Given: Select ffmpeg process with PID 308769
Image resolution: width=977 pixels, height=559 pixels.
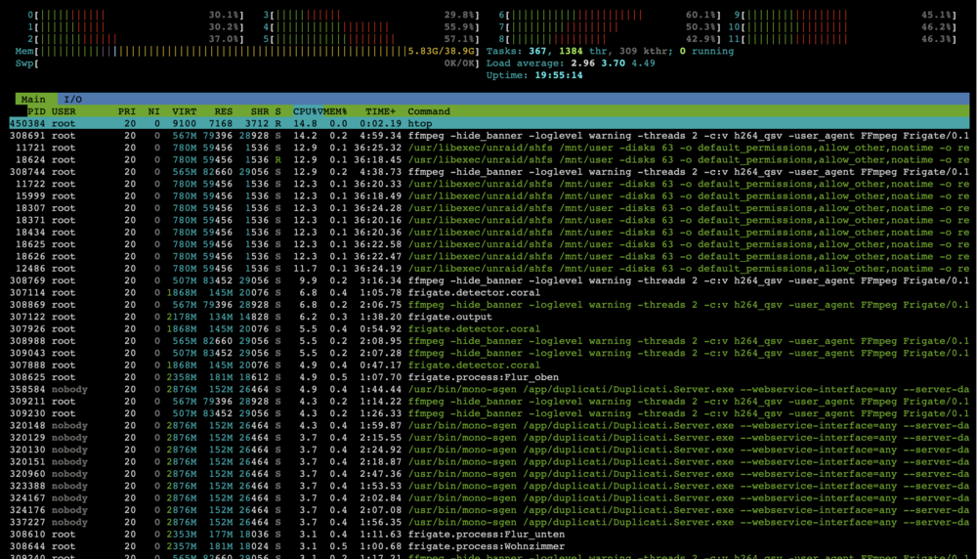Looking at the screenshot, I should (489, 280).
